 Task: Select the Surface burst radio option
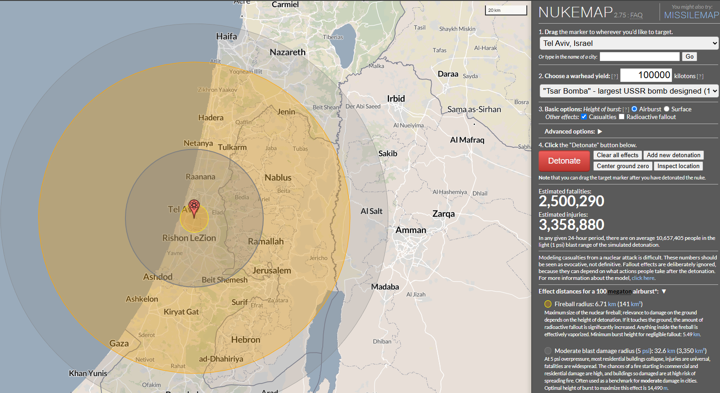(666, 109)
